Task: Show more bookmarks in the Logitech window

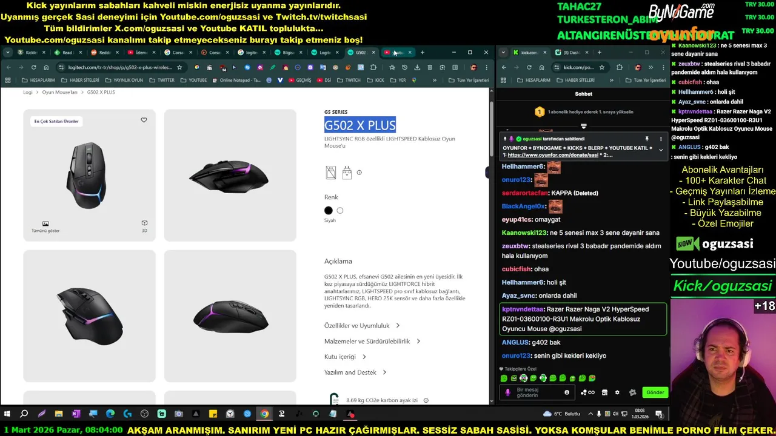Action: coord(435,80)
